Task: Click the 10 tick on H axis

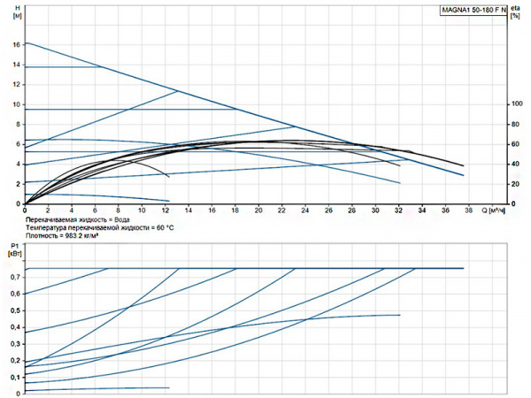Action: click(15, 104)
